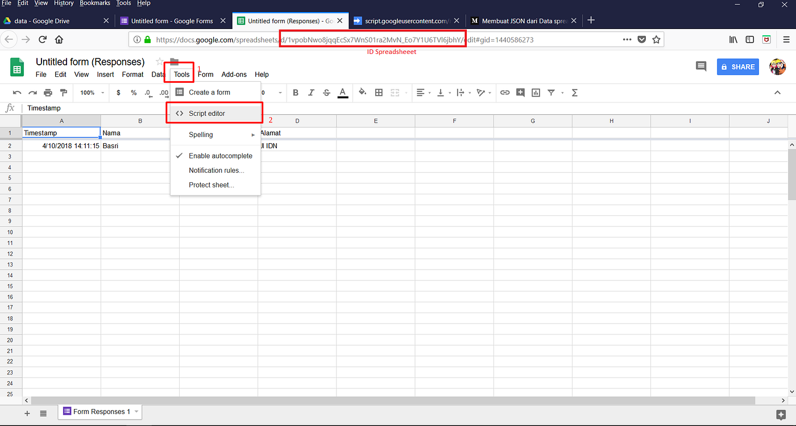
Task: Expand the Spelling submenu
Action: pyautogui.click(x=201, y=135)
